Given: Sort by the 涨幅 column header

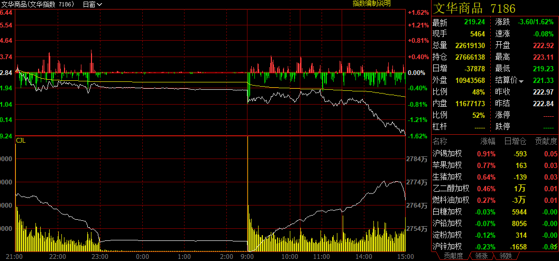Looking at the screenshot, I should [488, 142].
